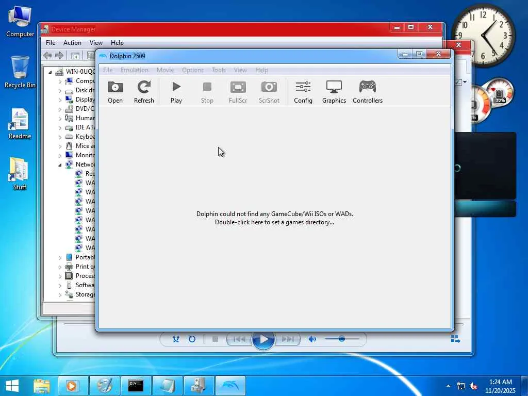Open the Emulation menu in Dolphin
Viewport: 528px width, 396px height.
point(135,70)
